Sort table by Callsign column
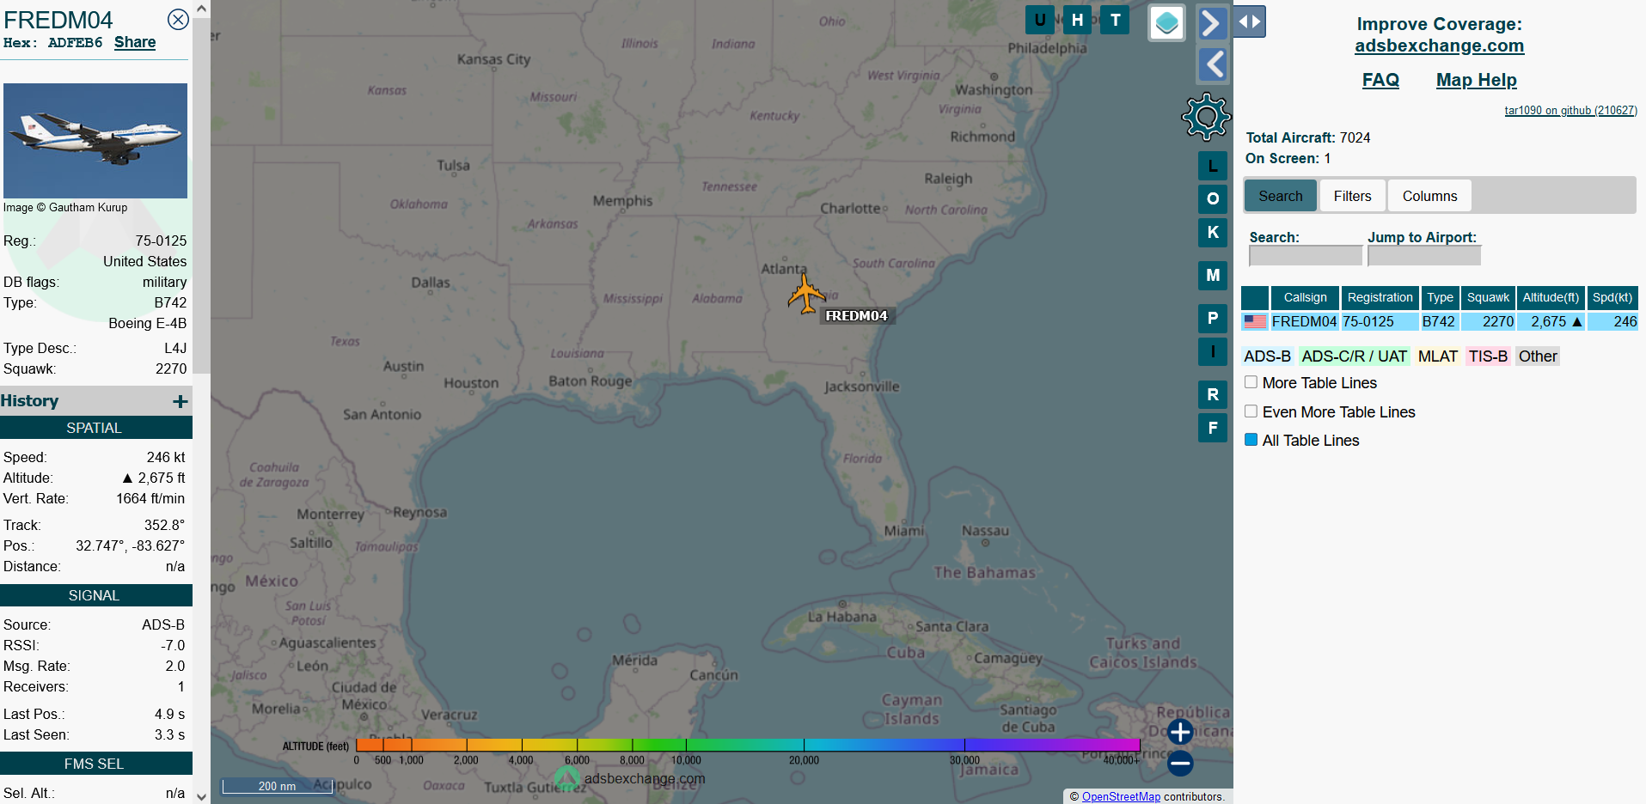 1305,297
